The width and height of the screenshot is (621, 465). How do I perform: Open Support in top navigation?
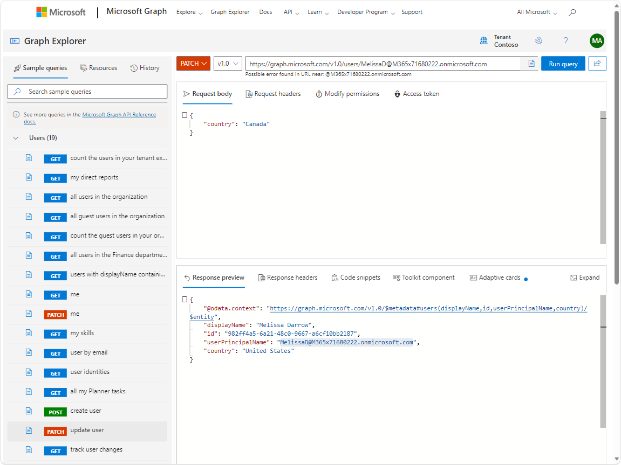(412, 12)
